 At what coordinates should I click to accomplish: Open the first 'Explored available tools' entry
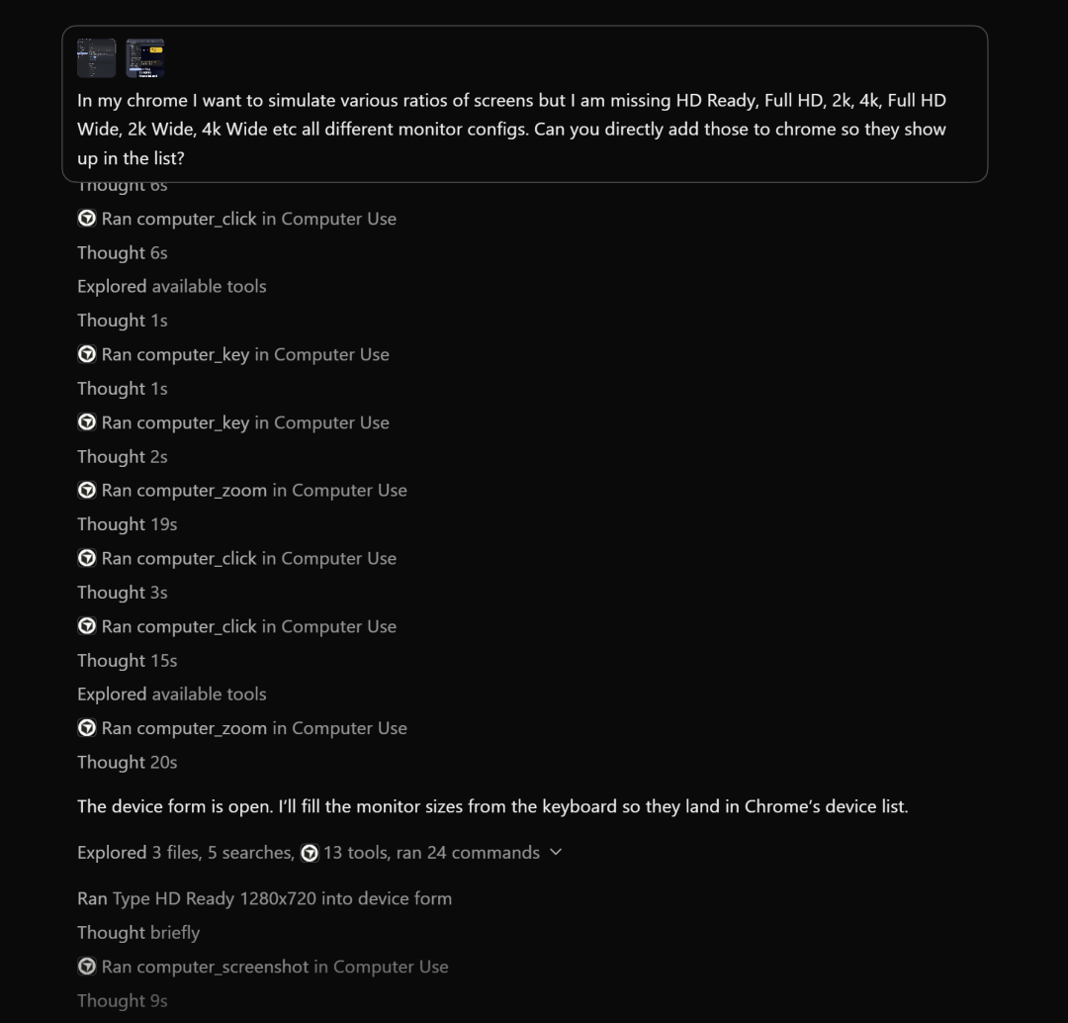pyautogui.click(x=172, y=286)
